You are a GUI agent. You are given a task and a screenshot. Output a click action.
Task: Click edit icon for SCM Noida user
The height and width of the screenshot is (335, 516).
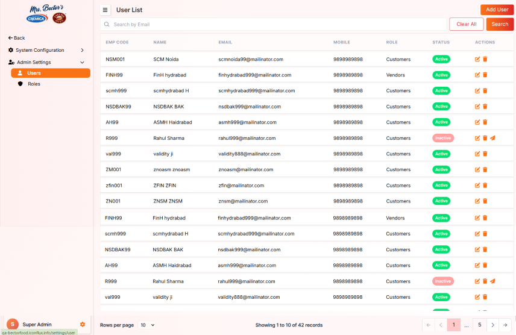point(477,59)
